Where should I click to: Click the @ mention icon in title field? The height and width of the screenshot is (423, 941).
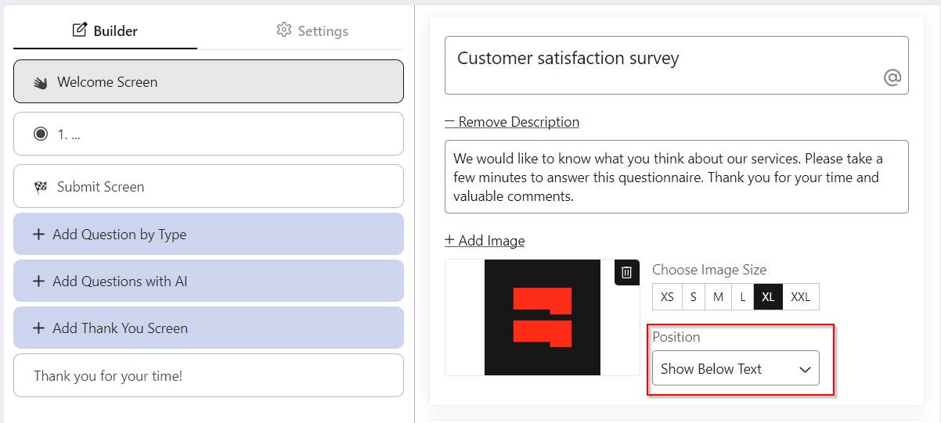point(892,77)
